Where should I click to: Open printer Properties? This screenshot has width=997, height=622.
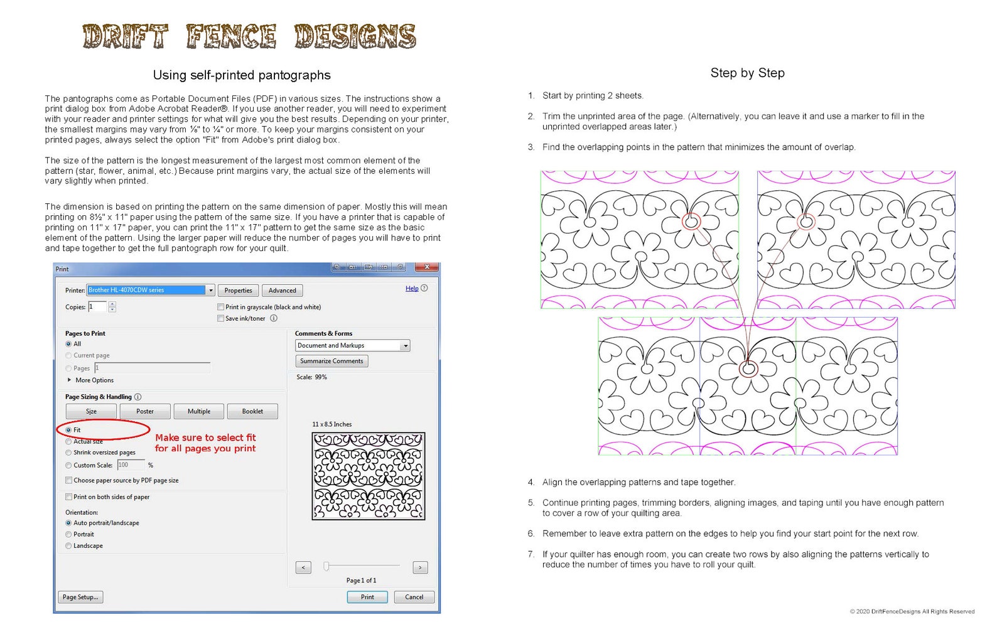[x=239, y=291]
